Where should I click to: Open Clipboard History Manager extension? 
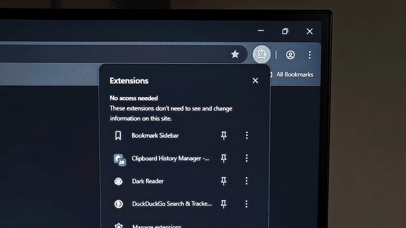171,158
